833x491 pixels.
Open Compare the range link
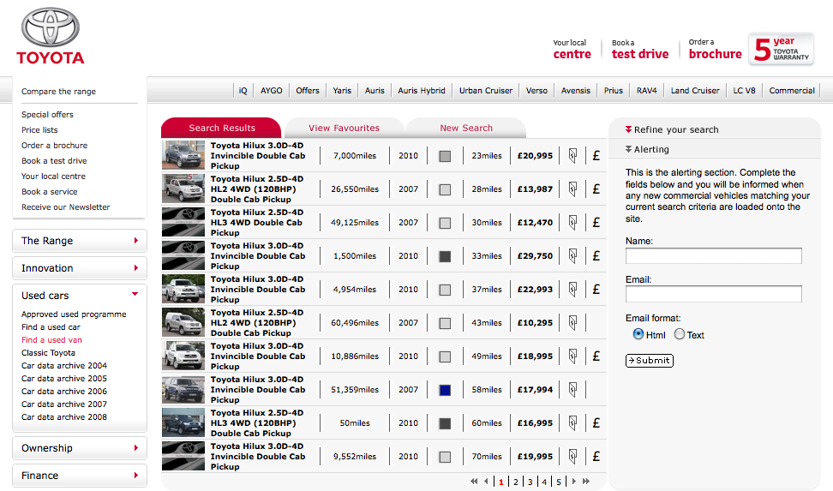(59, 92)
